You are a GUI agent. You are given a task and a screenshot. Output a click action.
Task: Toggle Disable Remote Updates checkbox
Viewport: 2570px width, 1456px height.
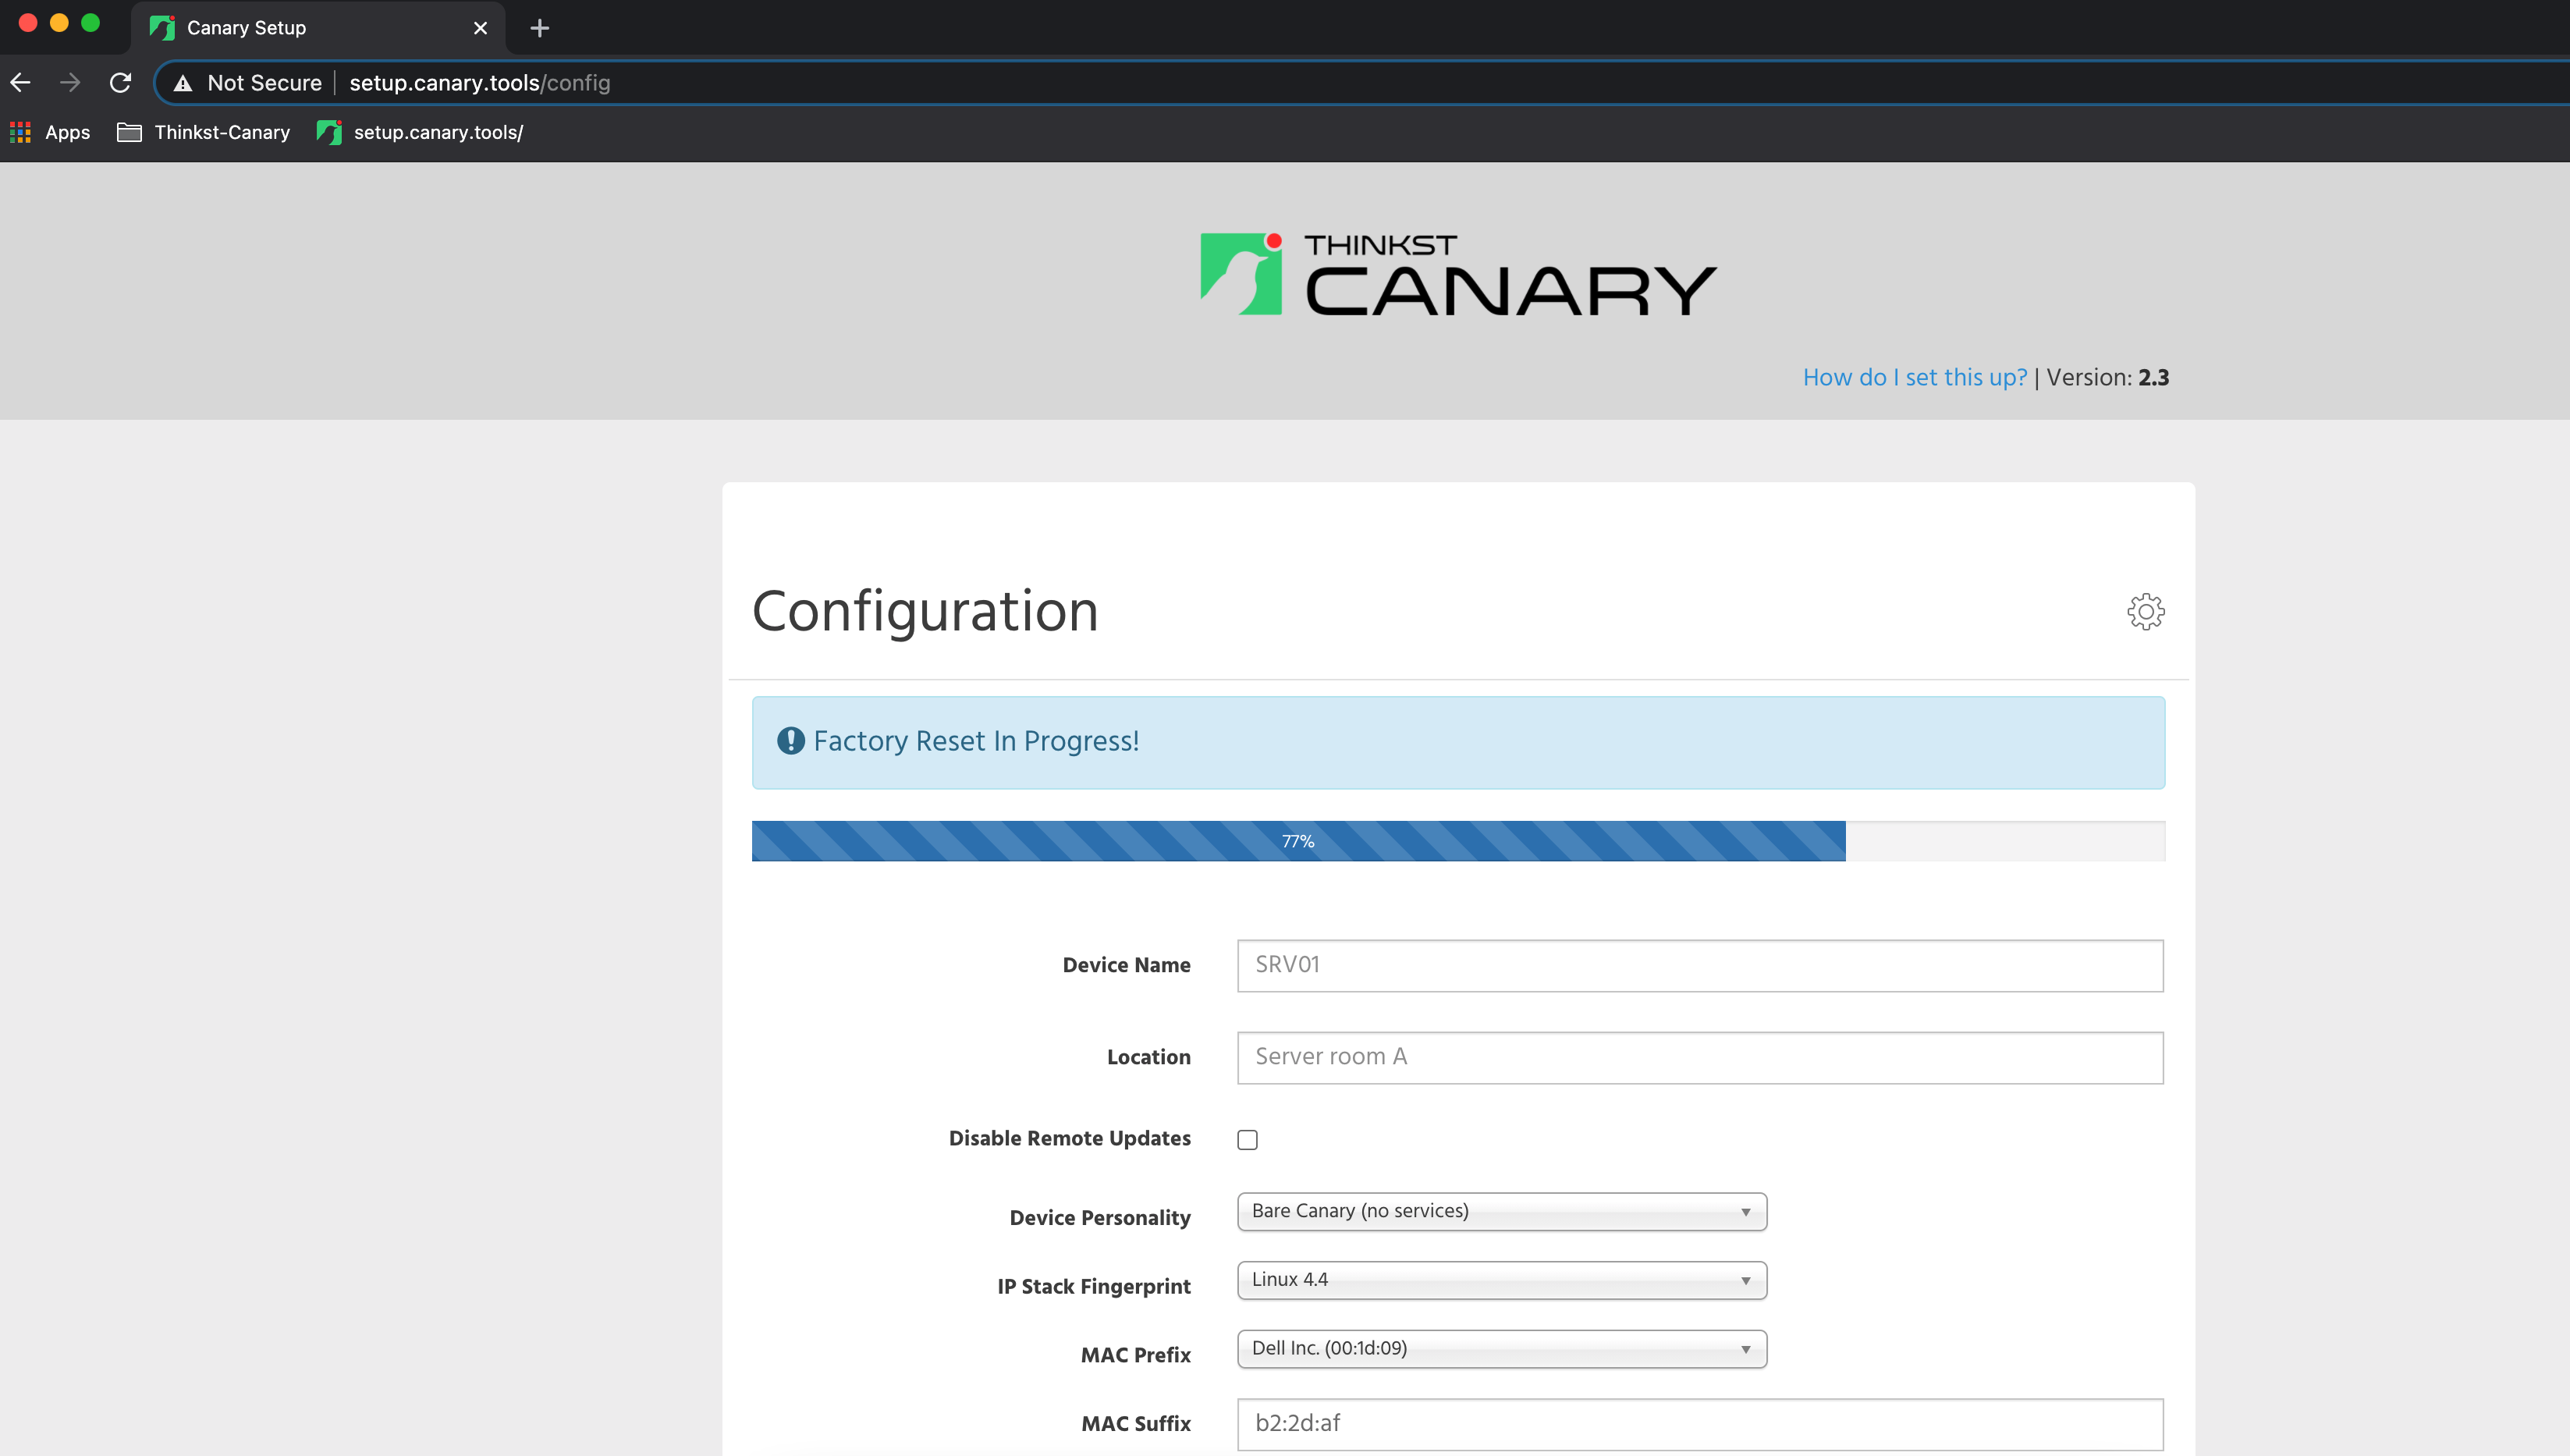pos(1248,1140)
